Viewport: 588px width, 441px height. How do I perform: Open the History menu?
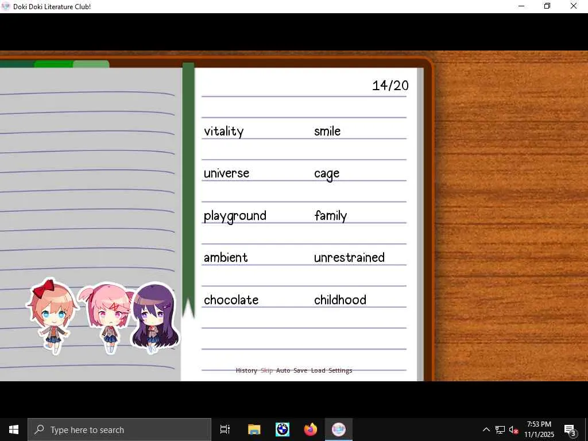click(x=246, y=370)
